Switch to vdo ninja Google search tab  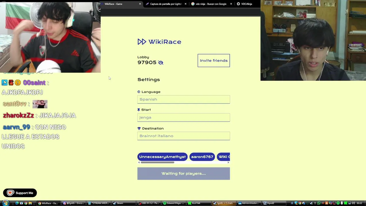[211, 4]
